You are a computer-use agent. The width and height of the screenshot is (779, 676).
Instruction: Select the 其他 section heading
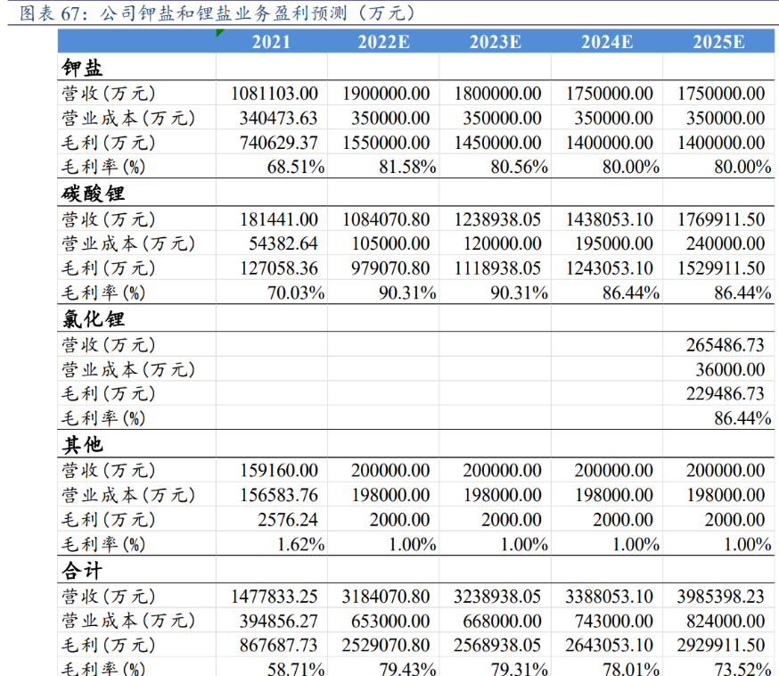(84, 445)
